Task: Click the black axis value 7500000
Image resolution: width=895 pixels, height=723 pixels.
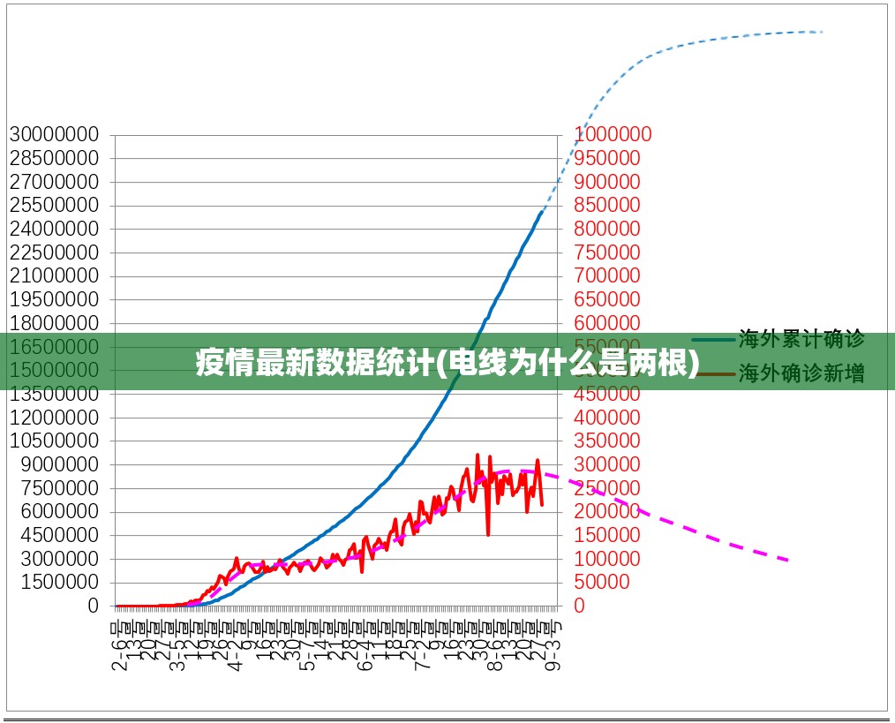Action: click(60, 488)
